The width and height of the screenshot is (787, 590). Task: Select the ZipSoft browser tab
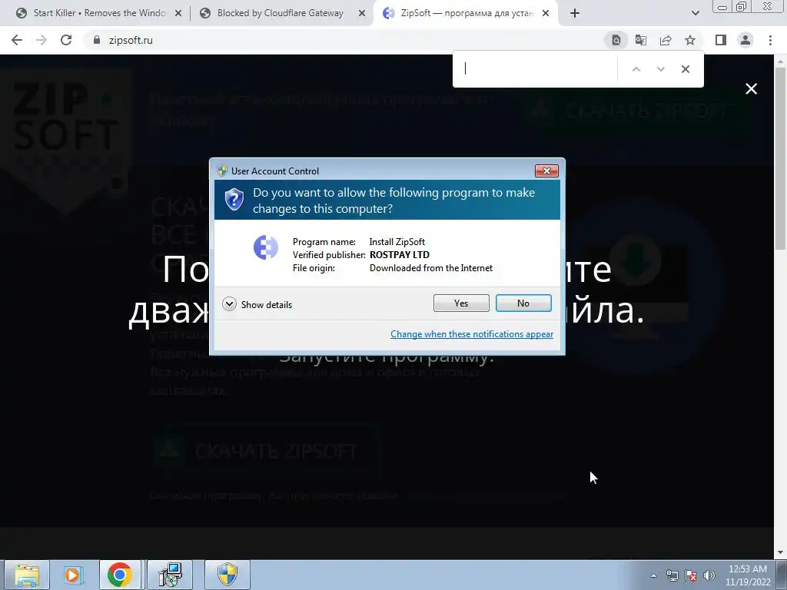pyautogui.click(x=466, y=13)
